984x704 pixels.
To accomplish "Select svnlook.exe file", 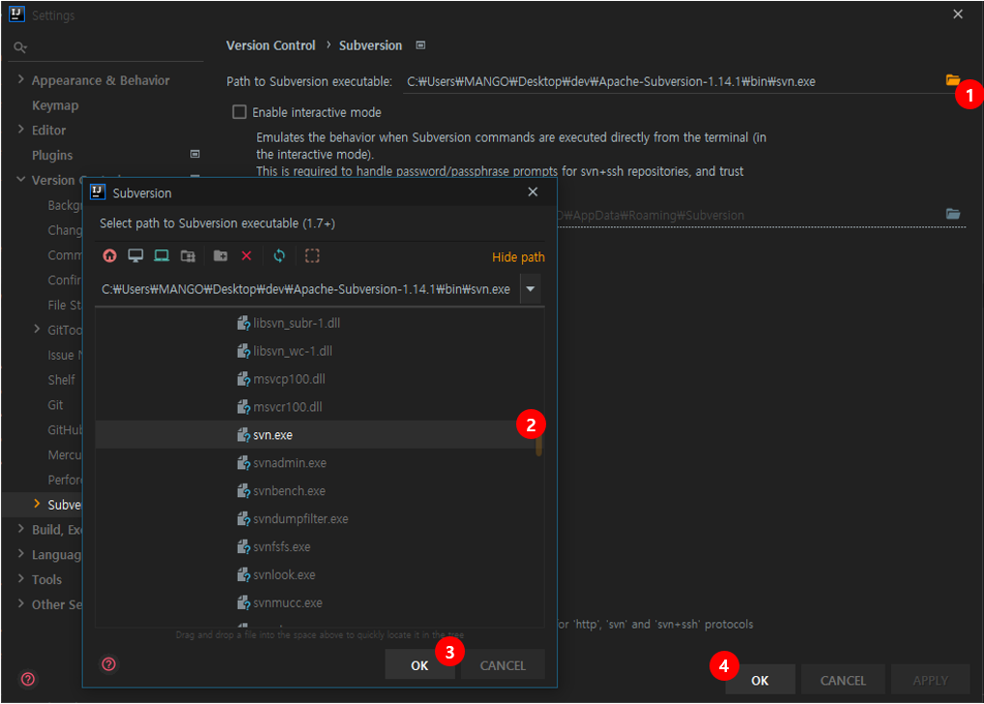I will (319, 574).
